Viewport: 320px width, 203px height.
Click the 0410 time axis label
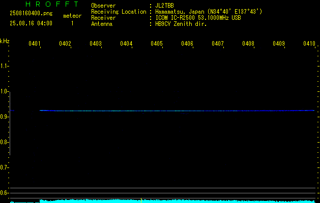coord(309,44)
